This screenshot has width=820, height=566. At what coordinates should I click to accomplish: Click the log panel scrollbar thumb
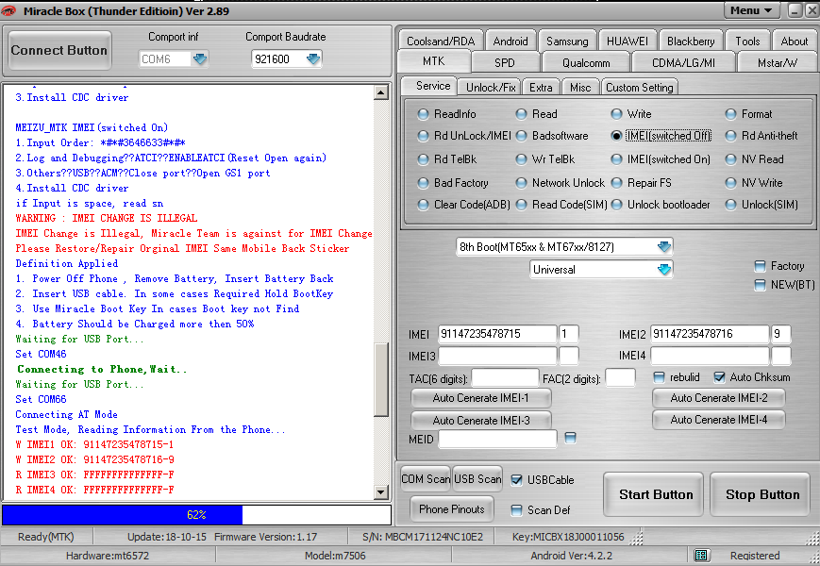tap(380, 380)
